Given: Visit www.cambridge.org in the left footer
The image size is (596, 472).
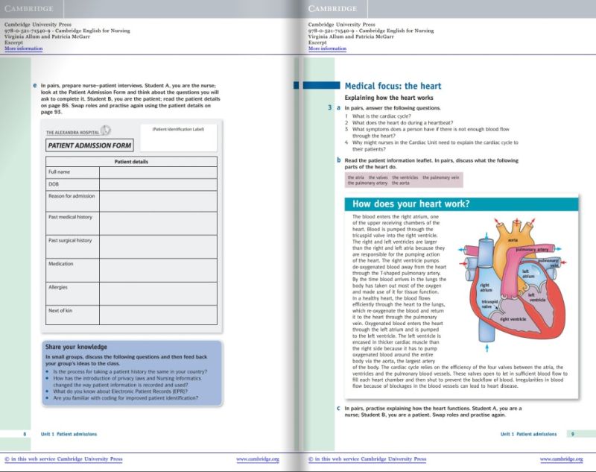Looking at the screenshot, I should (x=257, y=459).
